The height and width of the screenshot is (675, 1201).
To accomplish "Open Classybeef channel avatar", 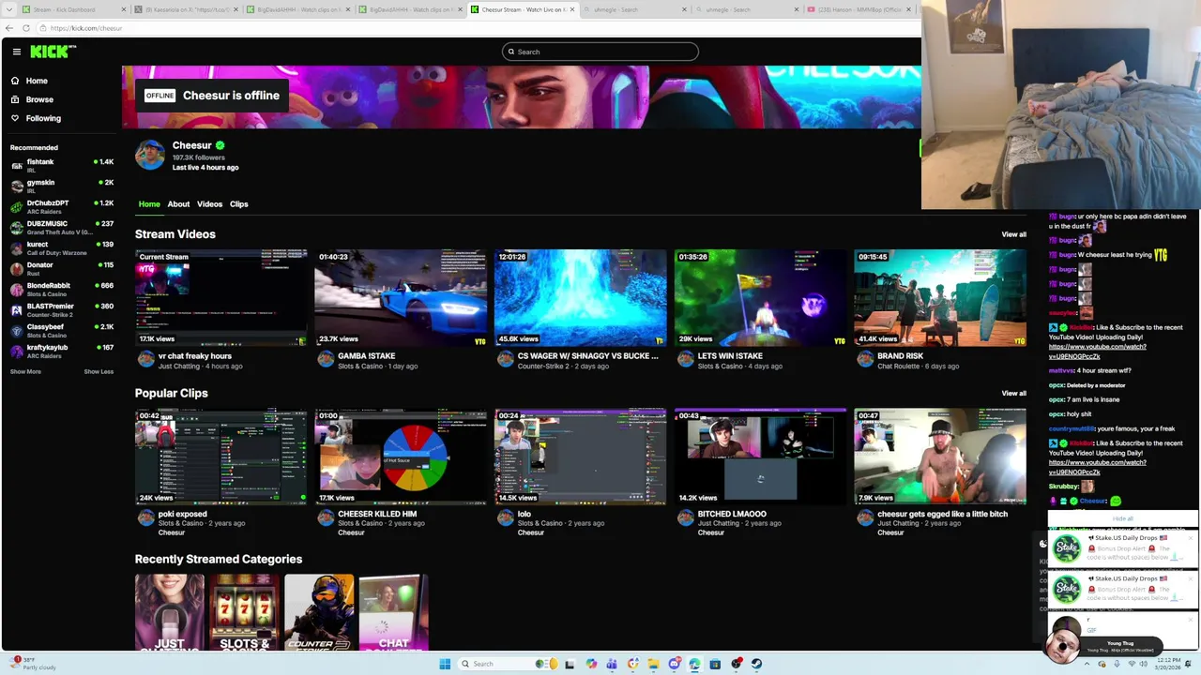I will click(16, 330).
